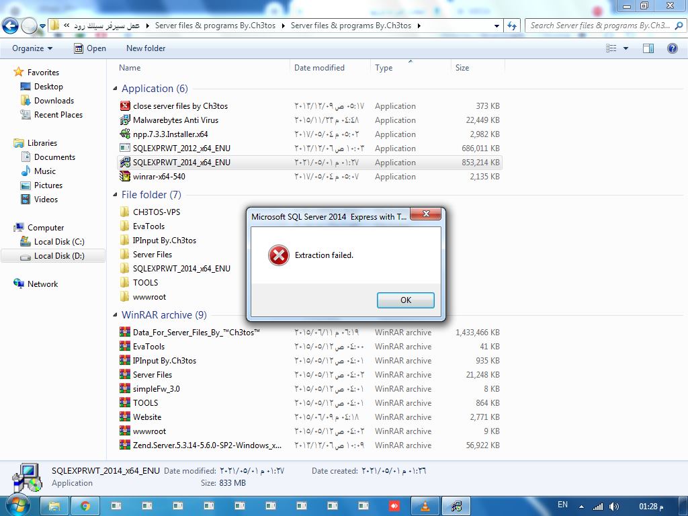Open Recent Places in the navigation pane
Viewport: 688px width, 516px height.
coord(58,114)
